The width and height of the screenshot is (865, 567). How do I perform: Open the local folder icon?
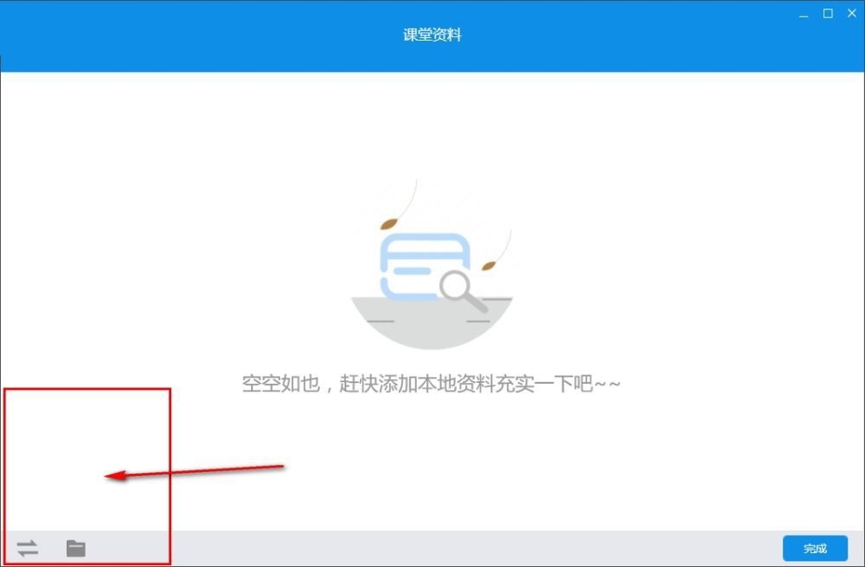click(76, 548)
